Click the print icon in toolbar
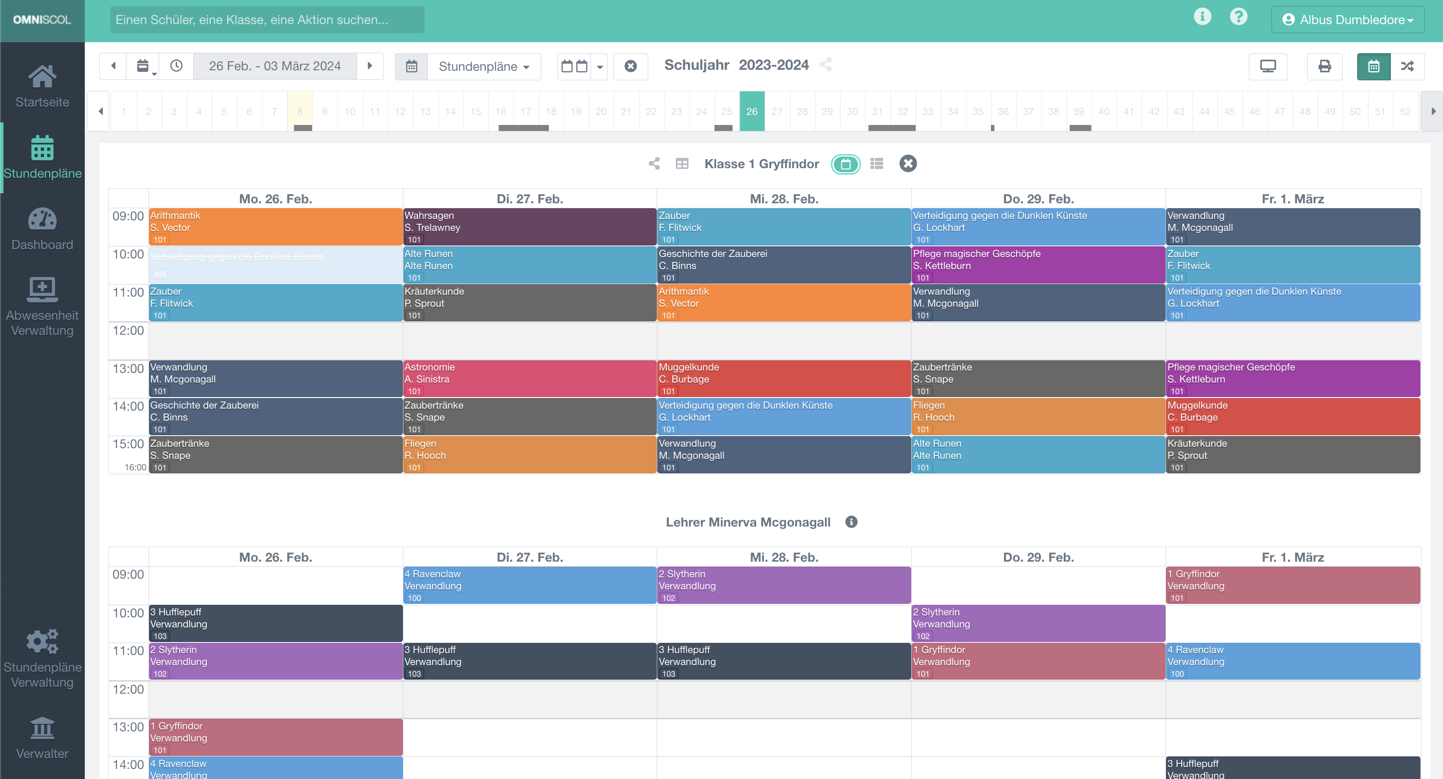Viewport: 1443px width, 779px height. (1324, 66)
